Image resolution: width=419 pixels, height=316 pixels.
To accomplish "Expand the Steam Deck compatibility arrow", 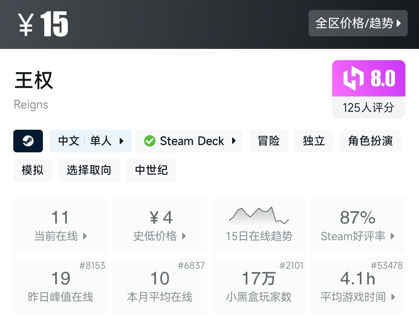I will tap(234, 141).
